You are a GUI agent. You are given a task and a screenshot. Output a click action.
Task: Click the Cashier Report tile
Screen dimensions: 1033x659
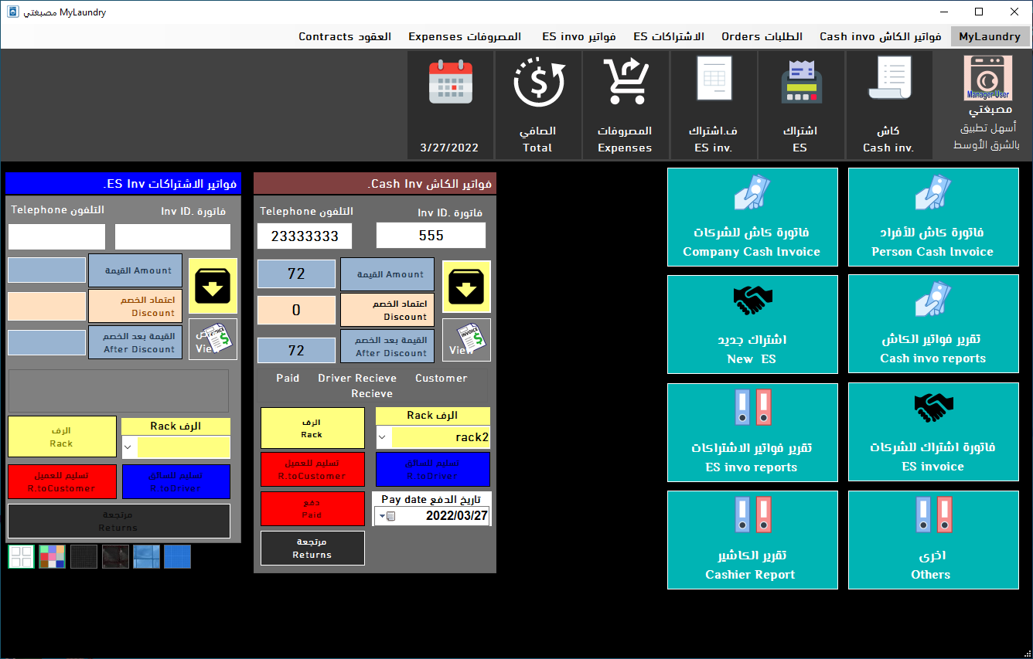pos(752,540)
